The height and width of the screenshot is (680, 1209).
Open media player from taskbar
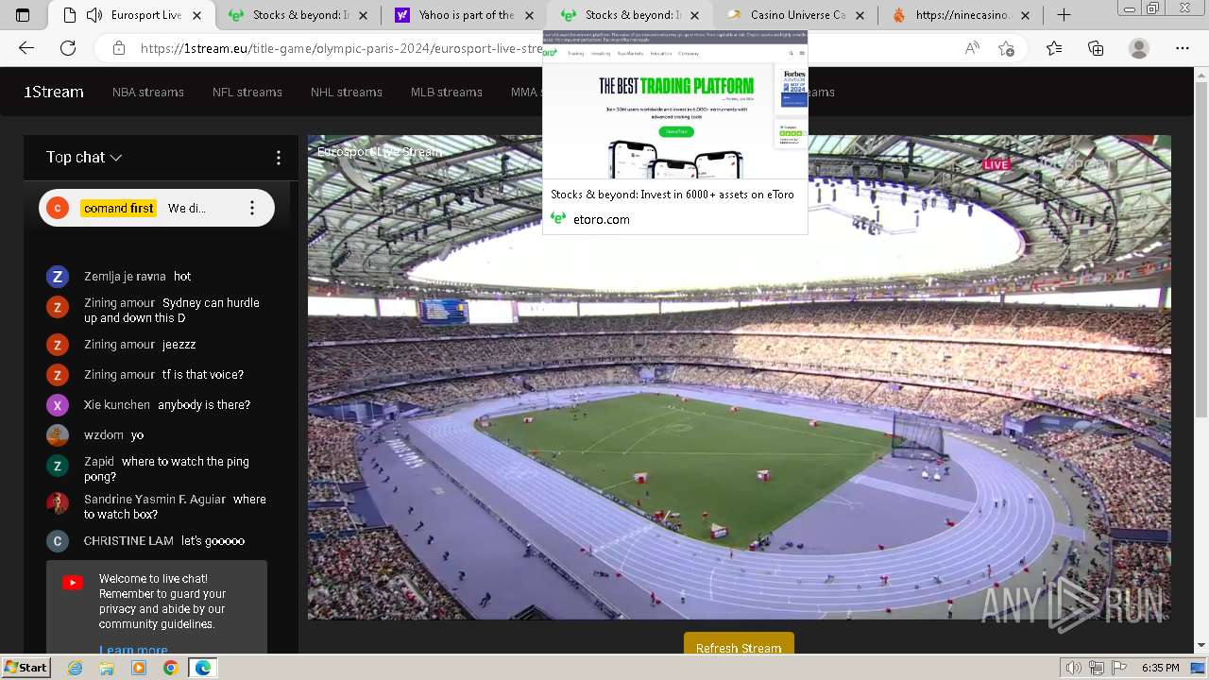pyautogui.click(x=139, y=668)
